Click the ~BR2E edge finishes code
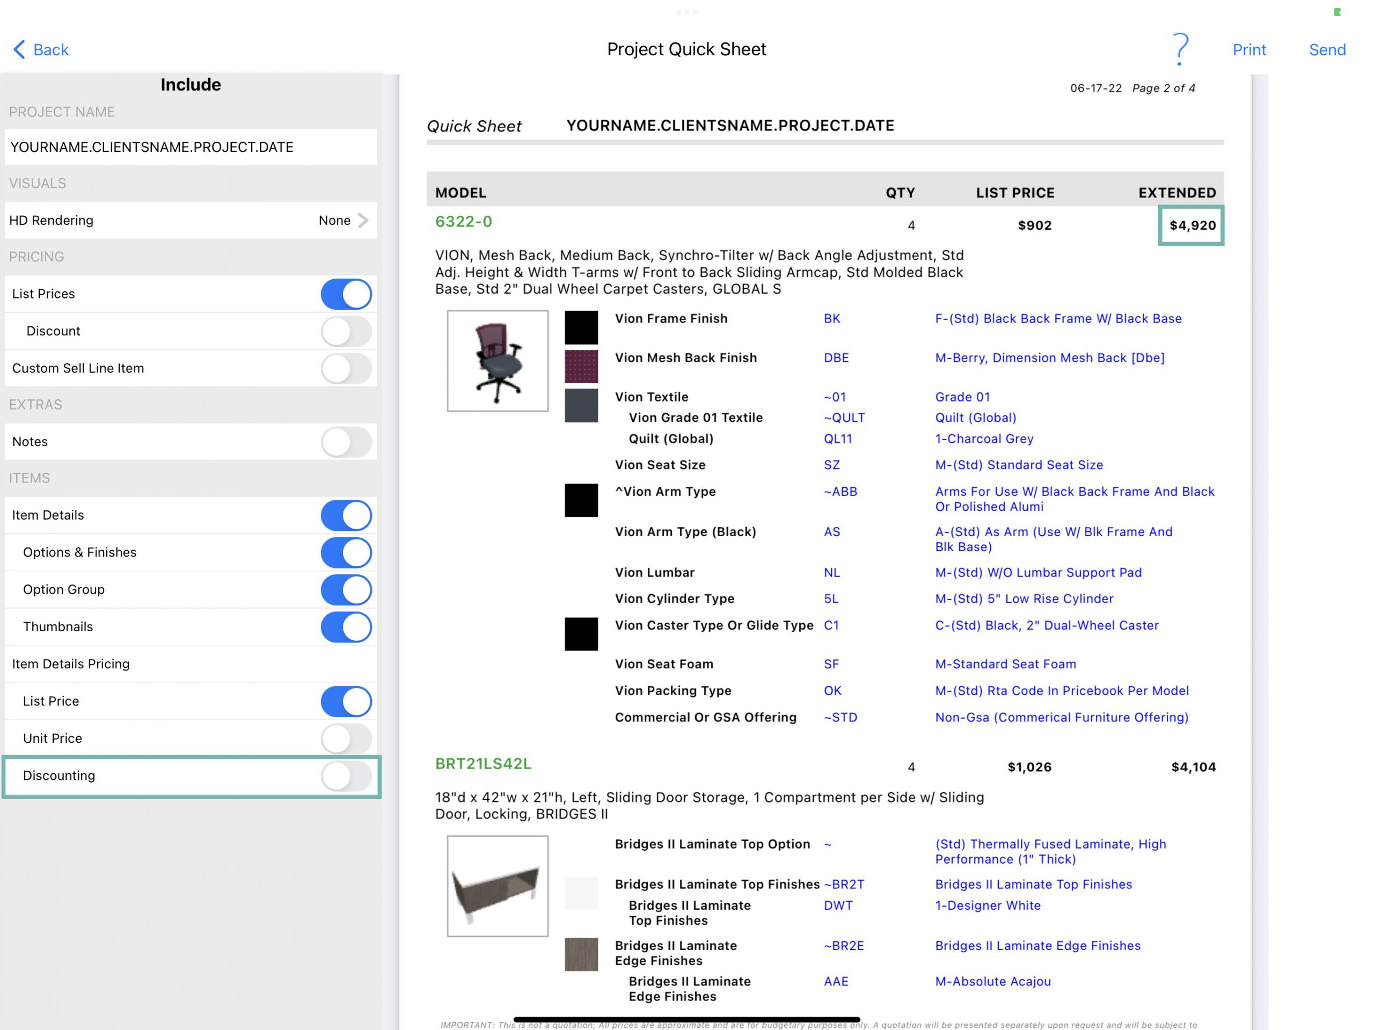Image resolution: width=1374 pixels, height=1030 pixels. (x=844, y=946)
